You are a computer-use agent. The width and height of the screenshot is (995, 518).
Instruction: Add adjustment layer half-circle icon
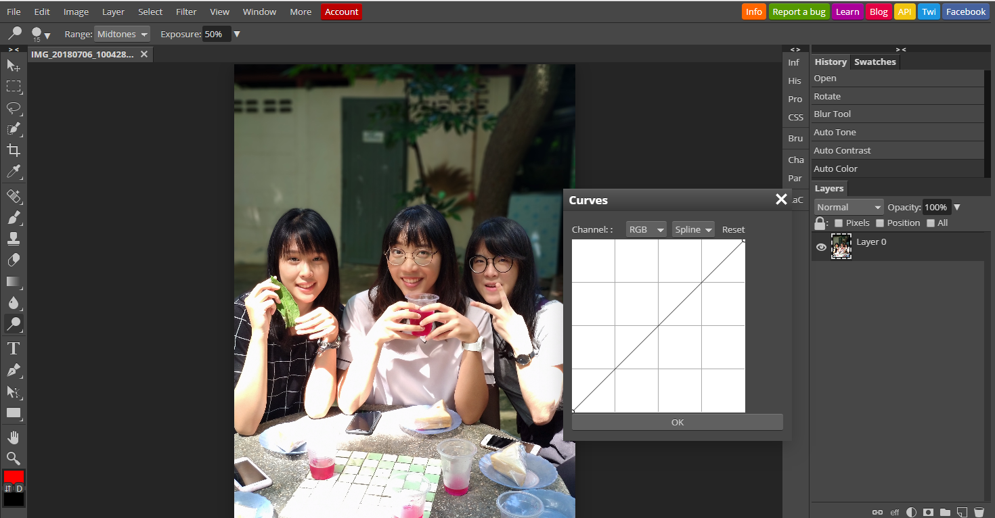[911, 512]
